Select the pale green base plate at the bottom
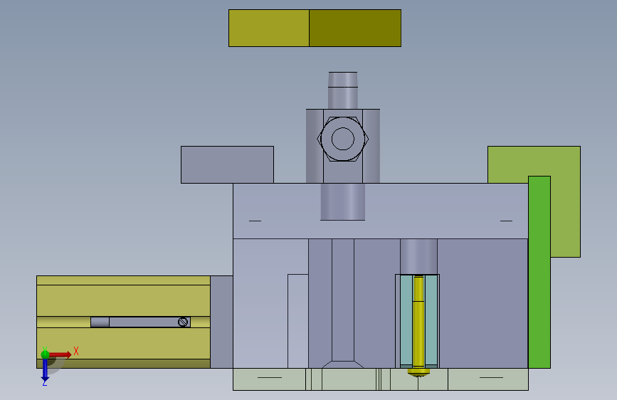Screen dimensions: 617x400 [x=381, y=379]
